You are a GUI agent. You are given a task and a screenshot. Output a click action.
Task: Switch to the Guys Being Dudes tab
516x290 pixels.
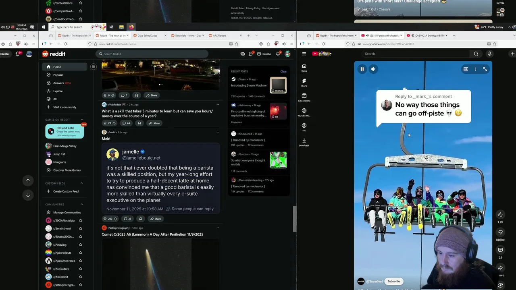tap(149, 35)
